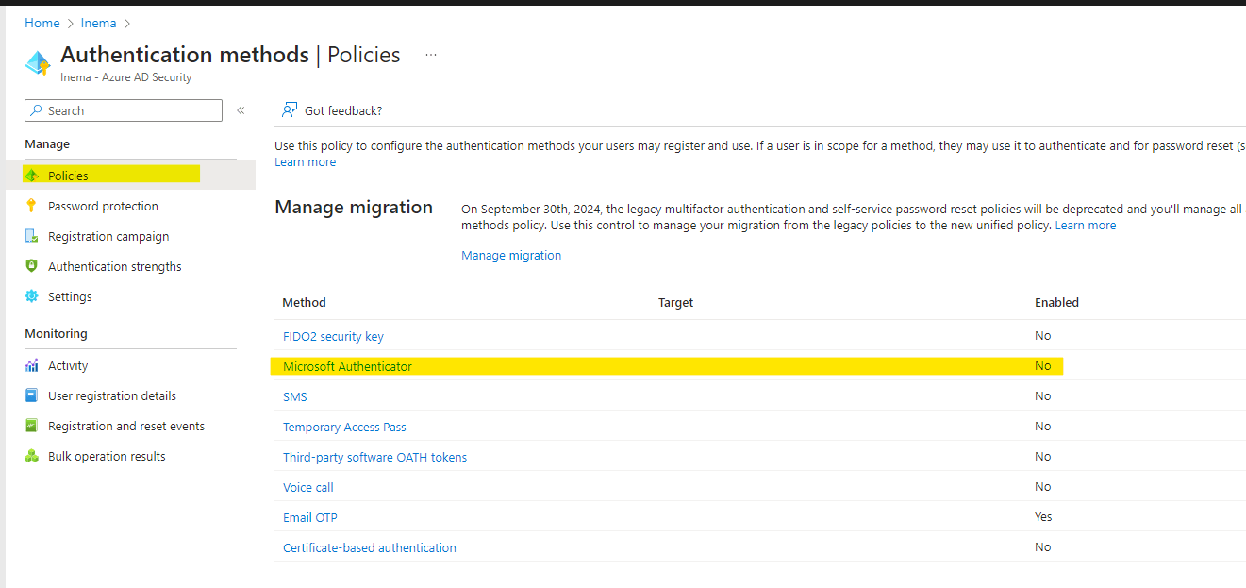Click the Password protection key icon
Image resolution: width=1246 pixels, height=588 pixels.
pos(31,206)
